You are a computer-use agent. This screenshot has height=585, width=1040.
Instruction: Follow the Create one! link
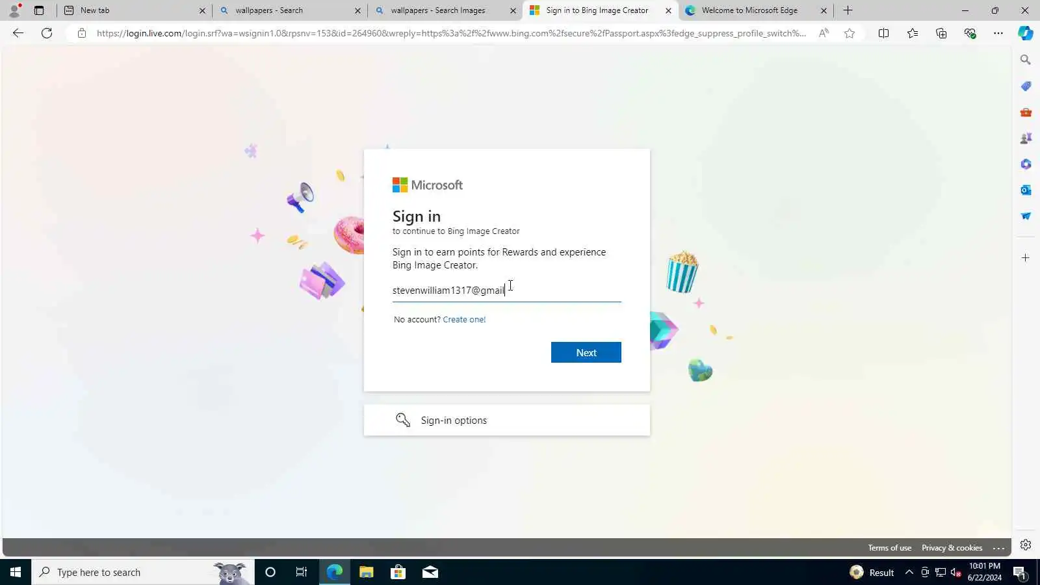[464, 319]
